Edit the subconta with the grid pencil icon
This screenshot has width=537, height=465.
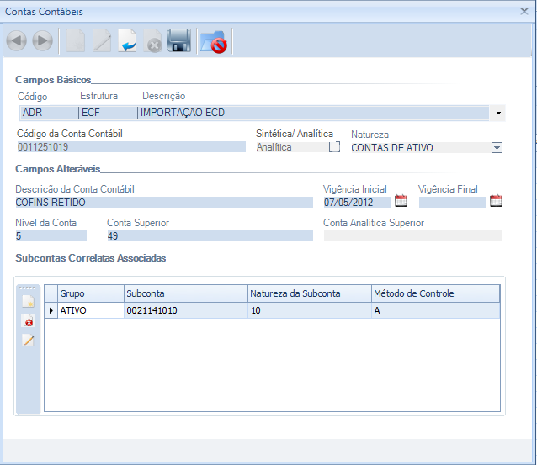(28, 341)
